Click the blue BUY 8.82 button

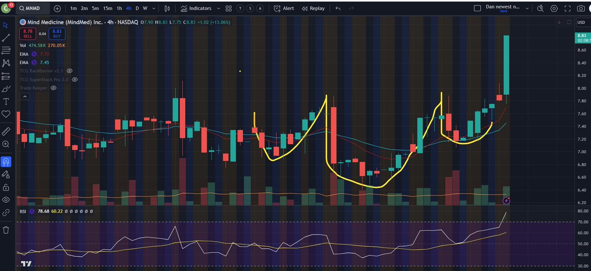tap(57, 34)
